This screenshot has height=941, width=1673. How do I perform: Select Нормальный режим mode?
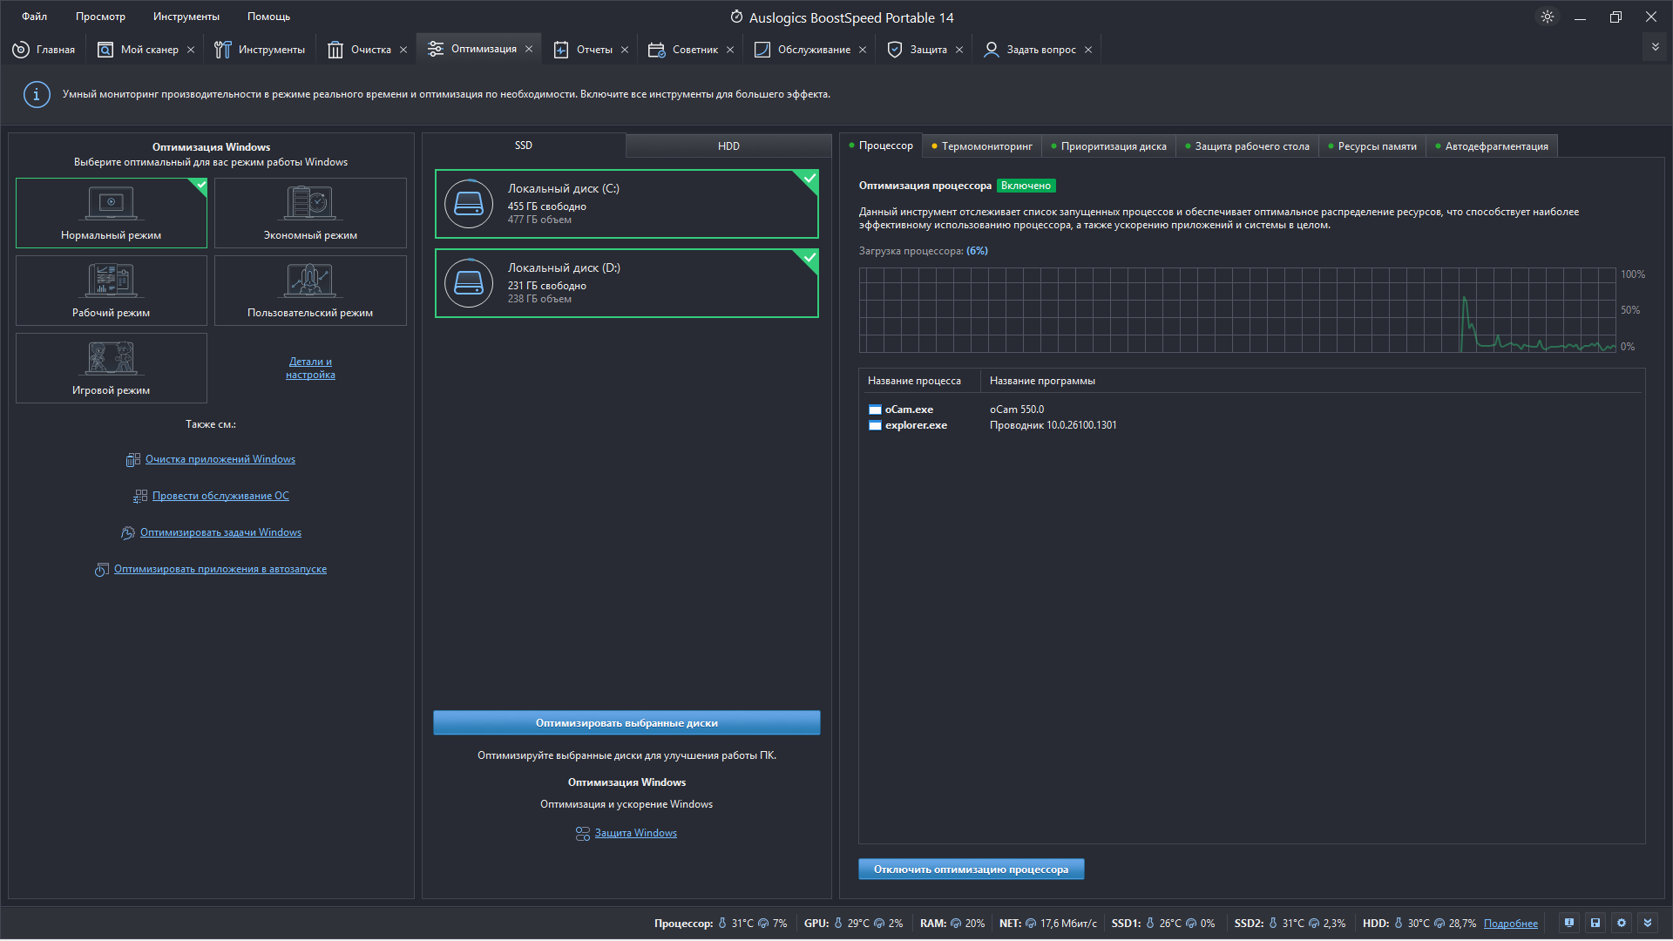pos(112,213)
